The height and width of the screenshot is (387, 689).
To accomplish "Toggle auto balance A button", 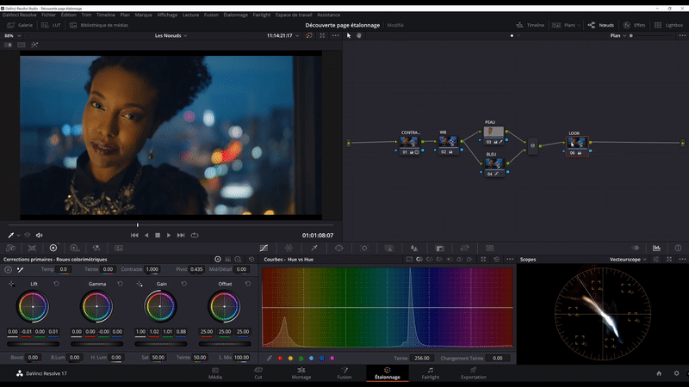I will tap(8, 269).
